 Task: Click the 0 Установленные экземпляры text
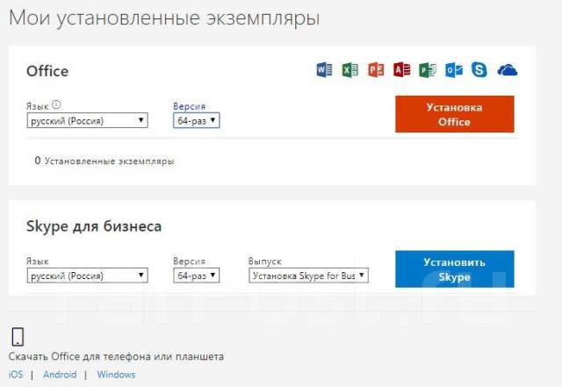(104, 161)
